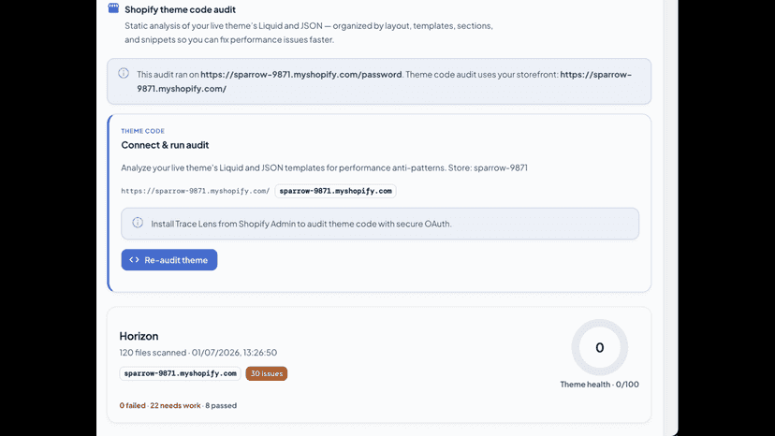Click the Horizon theme name
This screenshot has height=436, width=775.
pos(139,336)
